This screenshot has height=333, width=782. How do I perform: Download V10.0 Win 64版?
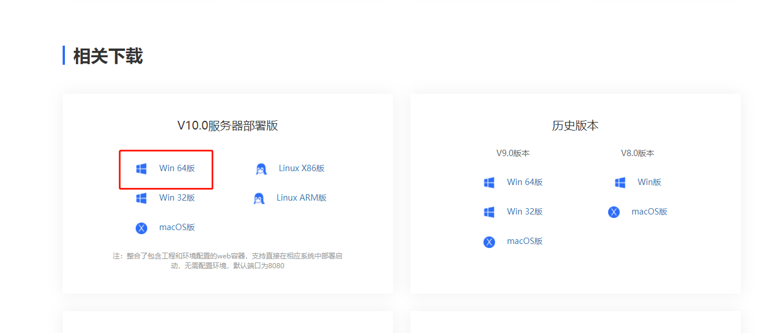click(x=177, y=168)
